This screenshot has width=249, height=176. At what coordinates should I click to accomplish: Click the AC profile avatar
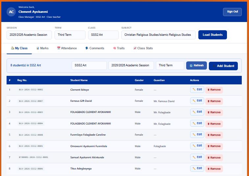click(x=11, y=12)
